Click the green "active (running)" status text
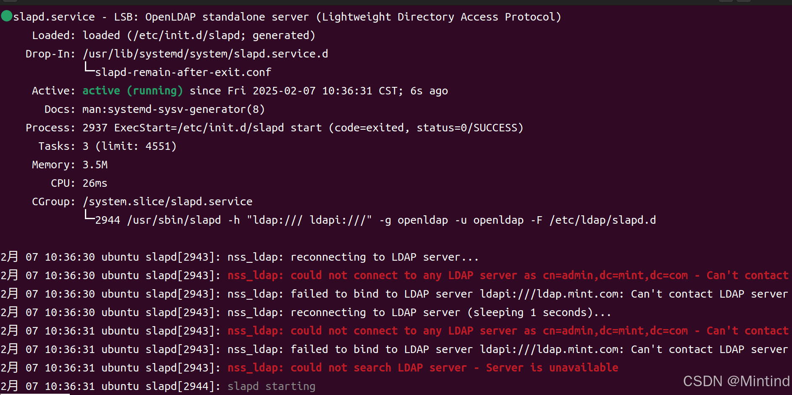The image size is (792, 395). coord(132,91)
